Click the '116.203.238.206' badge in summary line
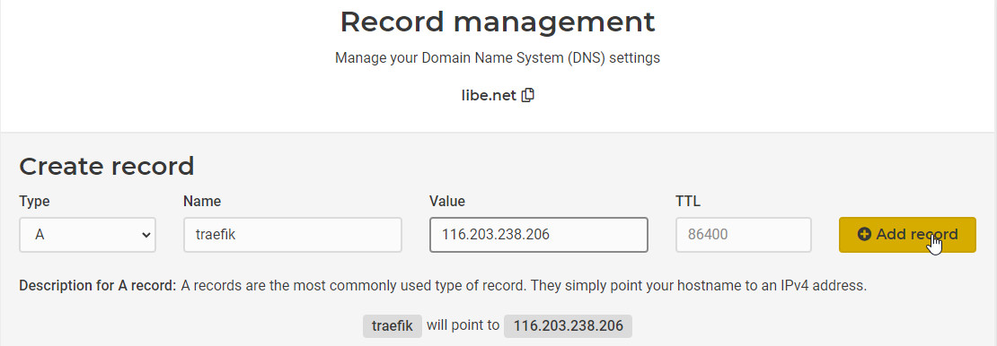 coord(569,326)
